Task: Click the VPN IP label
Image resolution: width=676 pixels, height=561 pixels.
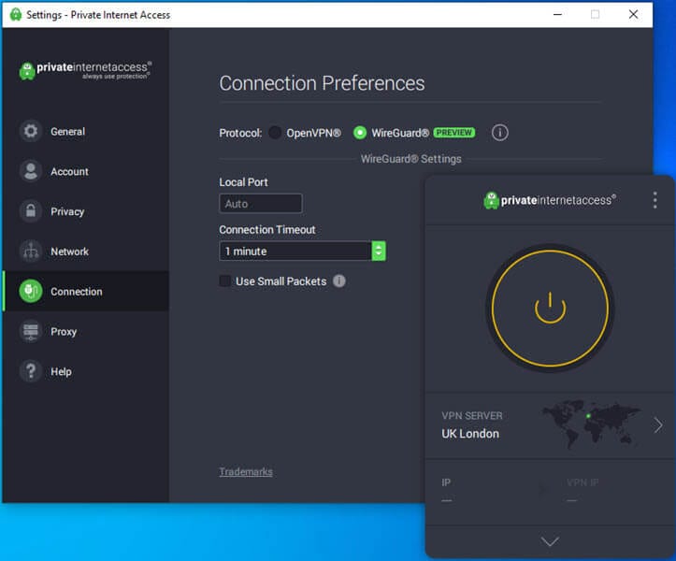Action: 583,482
